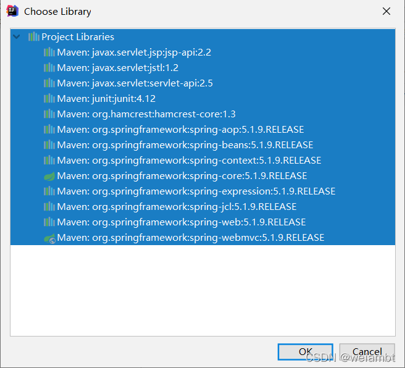Select the spring-aop:5.1.9.RELEASE library

203,130
